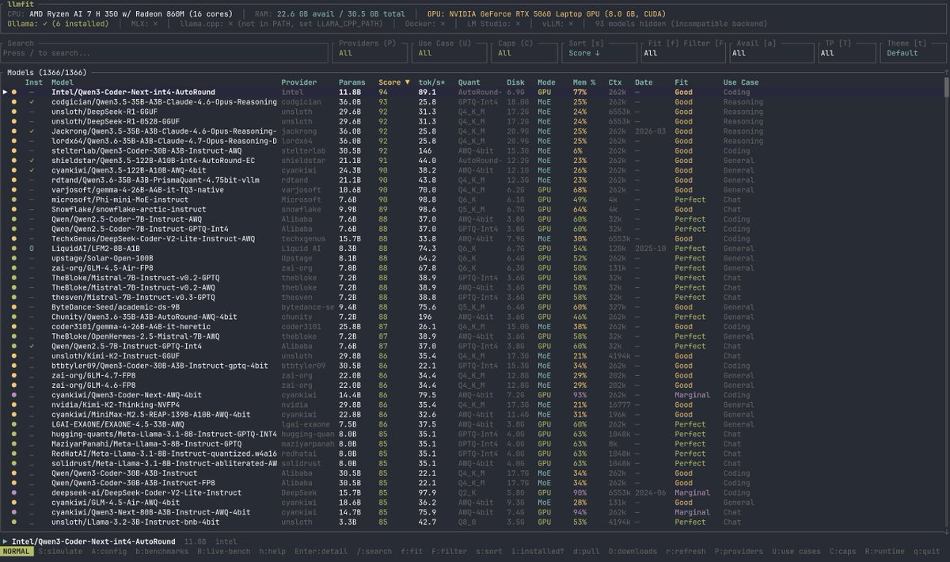Screen dimensions: 950x562
Task: Click status dot of LGAI-EXAONE/EXAONE-4.5-33B-AWQ row
Action: [x=13, y=424]
